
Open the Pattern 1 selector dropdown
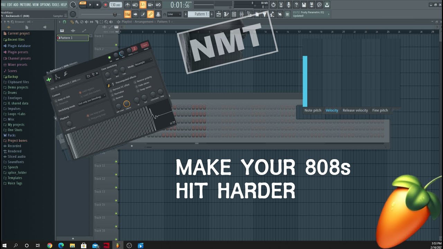199,14
